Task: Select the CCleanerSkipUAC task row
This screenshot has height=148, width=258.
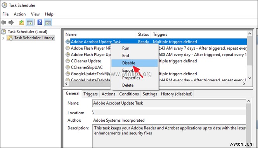Action: (156, 67)
